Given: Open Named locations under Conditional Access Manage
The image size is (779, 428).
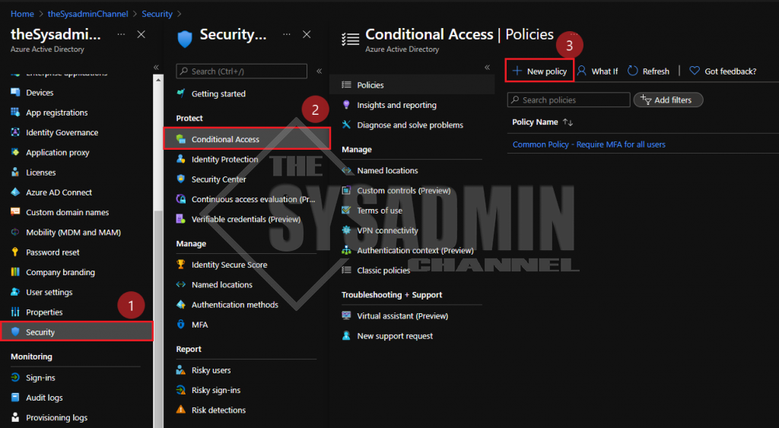Looking at the screenshot, I should click(387, 170).
